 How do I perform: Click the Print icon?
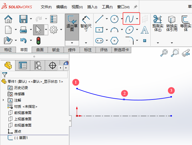[x=23, y=30]
